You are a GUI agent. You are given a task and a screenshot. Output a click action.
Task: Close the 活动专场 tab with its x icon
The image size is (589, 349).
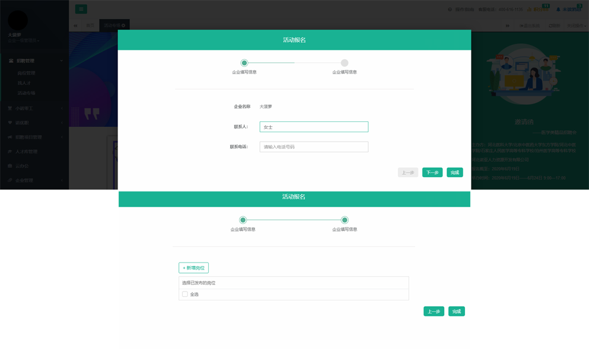click(123, 25)
